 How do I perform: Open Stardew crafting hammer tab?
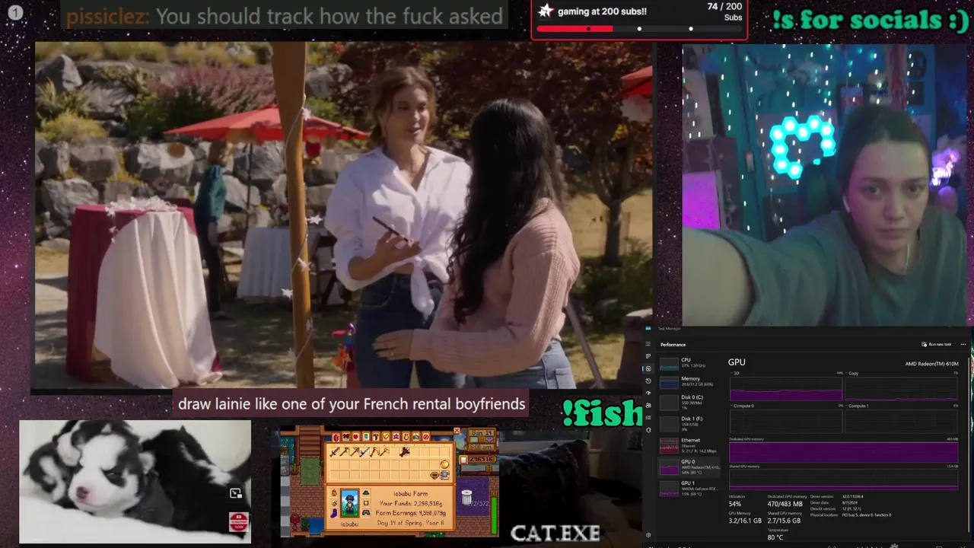(376, 437)
